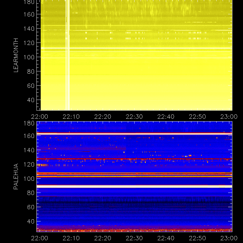243x243 pixels.
Task: Select the 22:40 label under the Learmonth plot
Action: [x=166, y=117]
